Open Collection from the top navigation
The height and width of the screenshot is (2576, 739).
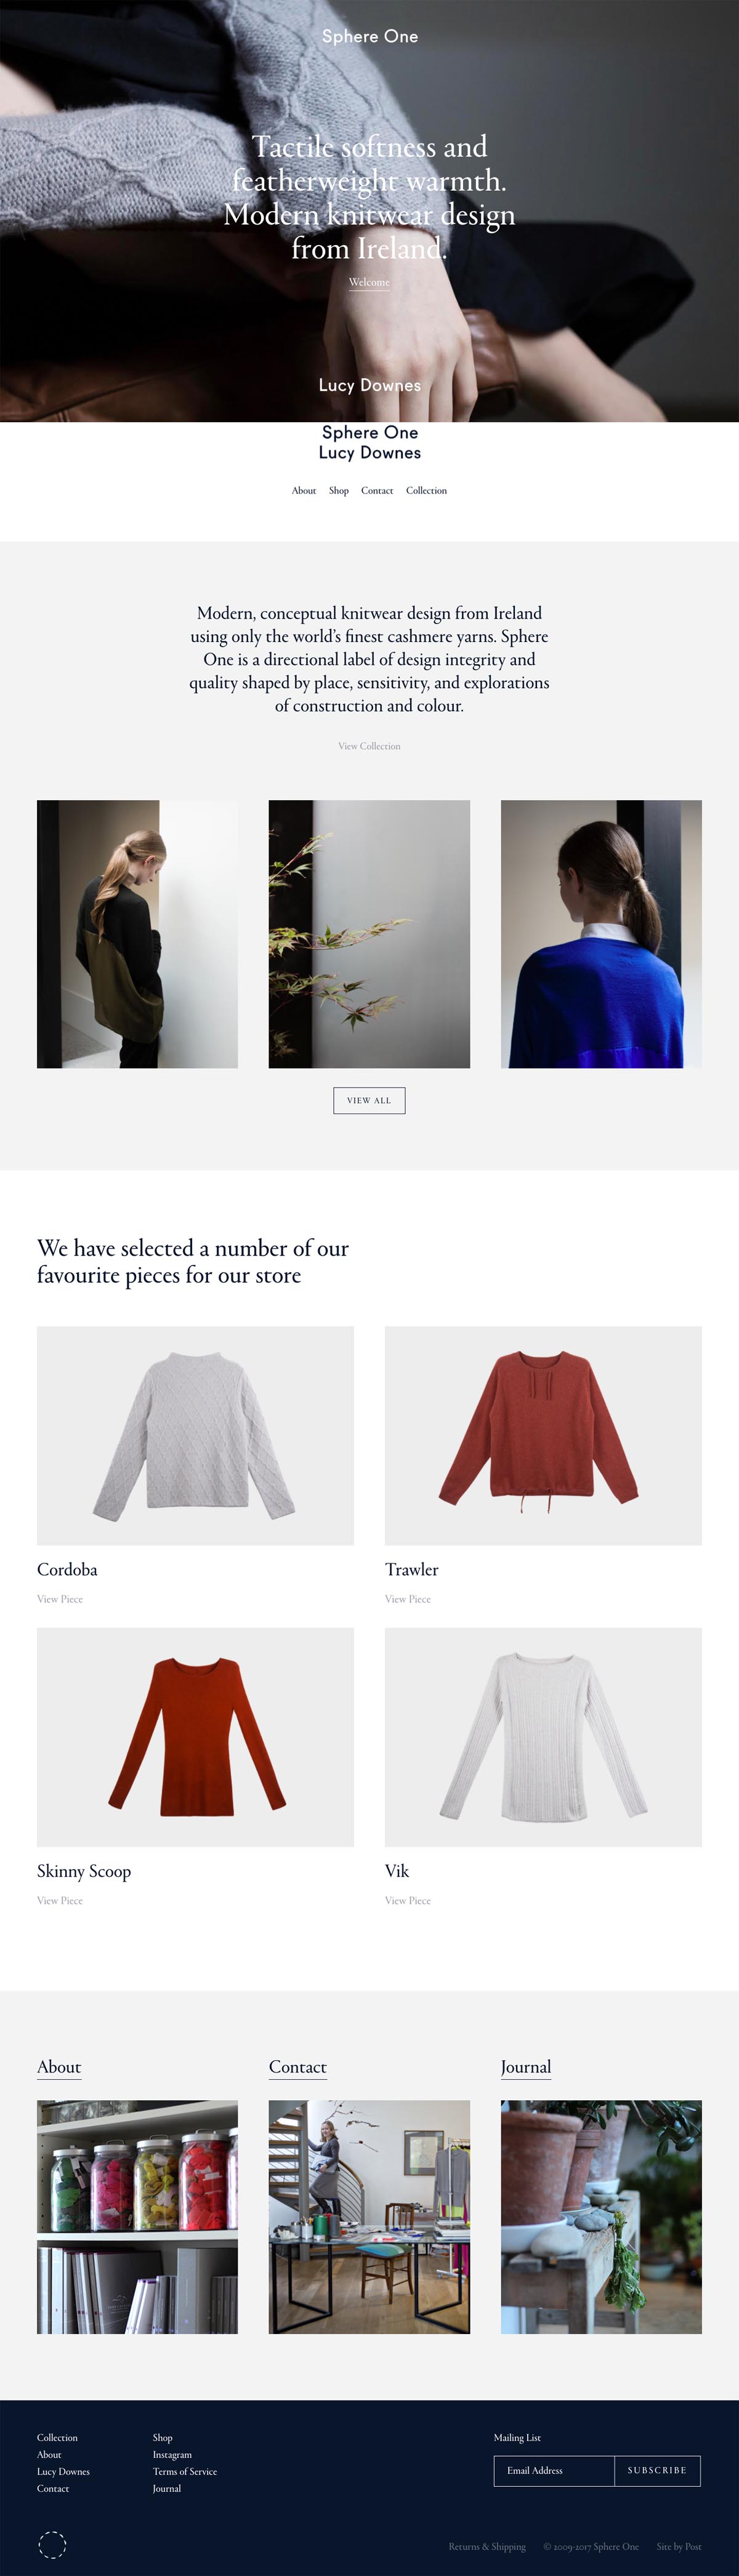click(x=427, y=491)
